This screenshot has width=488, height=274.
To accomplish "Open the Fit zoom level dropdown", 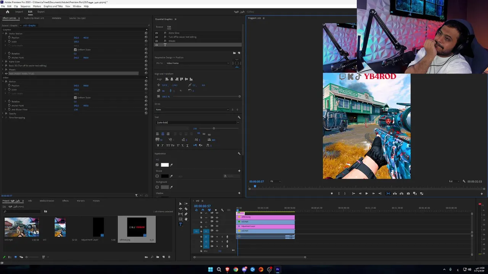I will [x=275, y=182].
